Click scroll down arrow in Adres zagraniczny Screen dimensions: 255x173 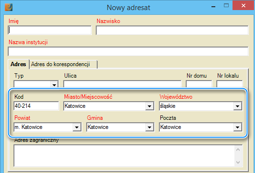coord(238,162)
